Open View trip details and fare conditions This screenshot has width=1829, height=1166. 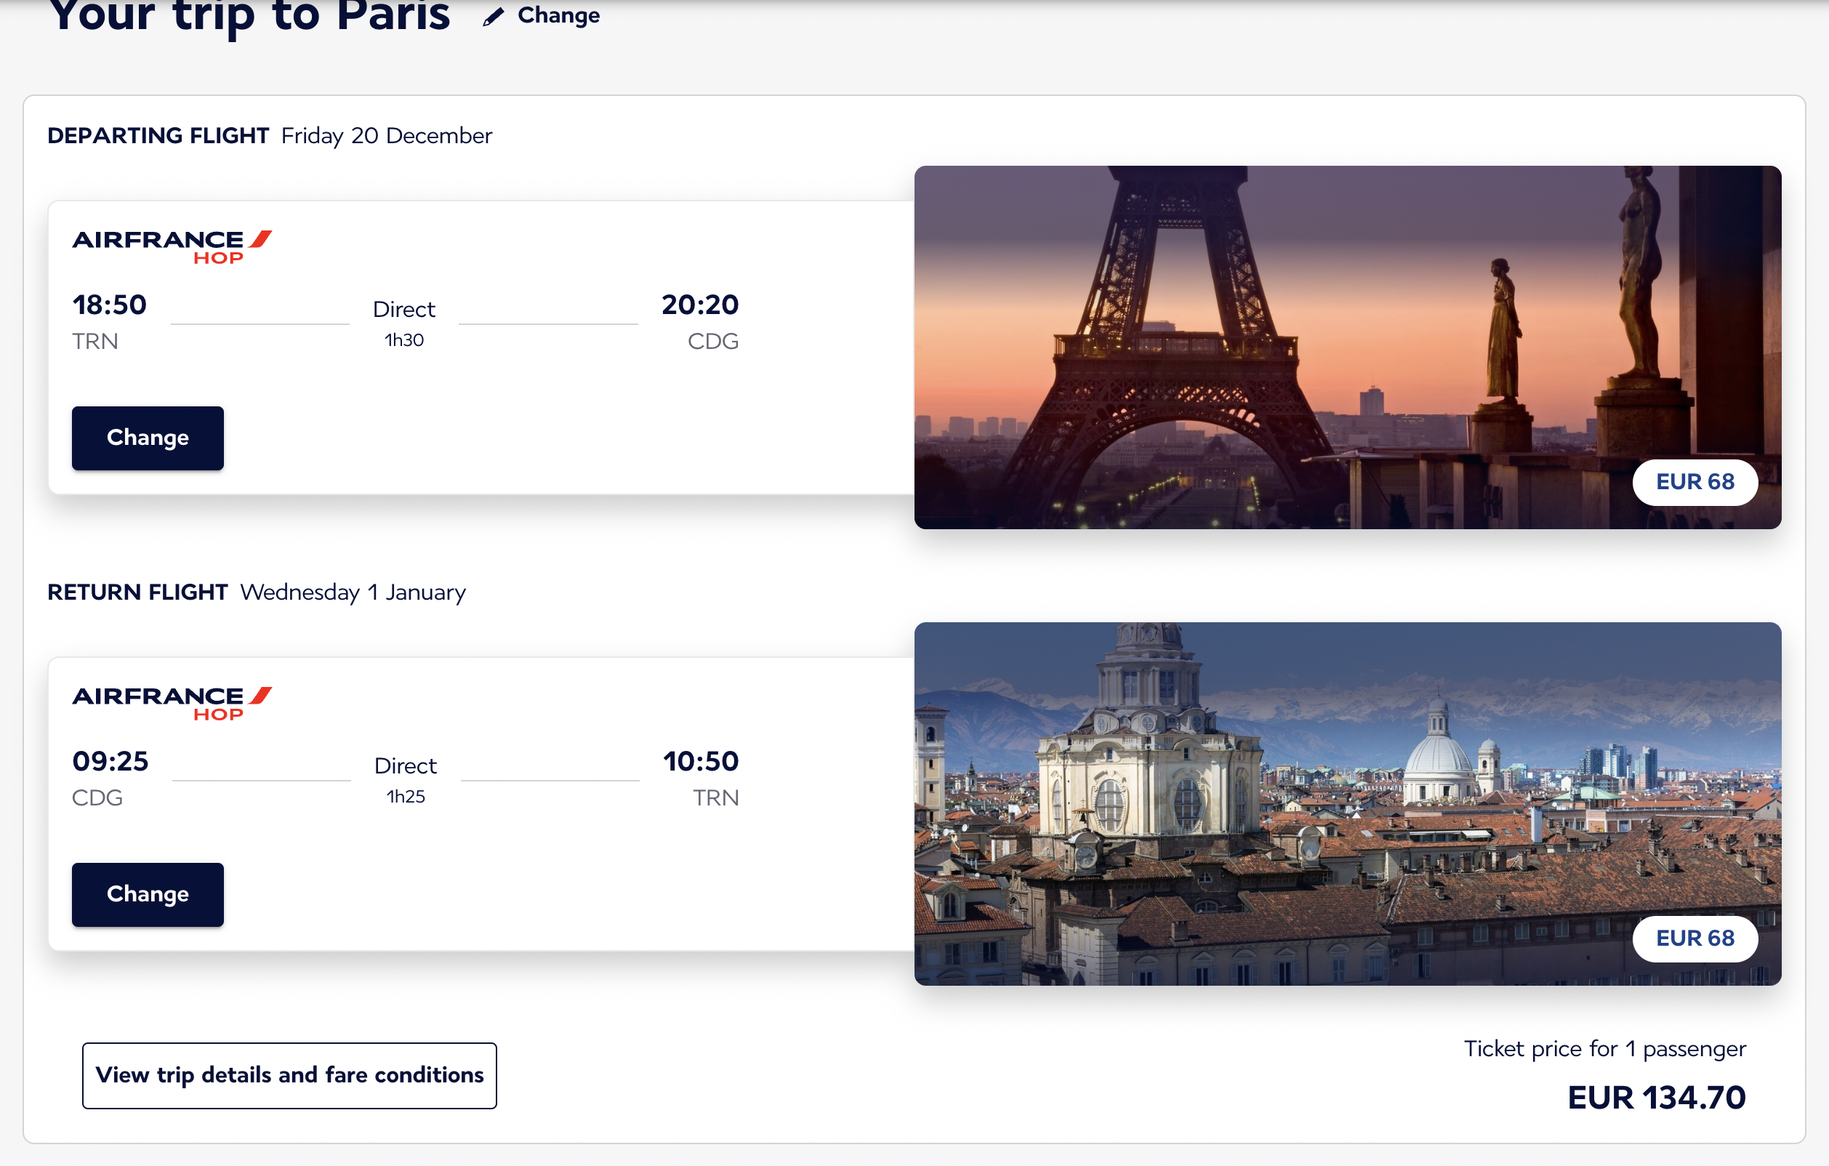click(x=289, y=1075)
